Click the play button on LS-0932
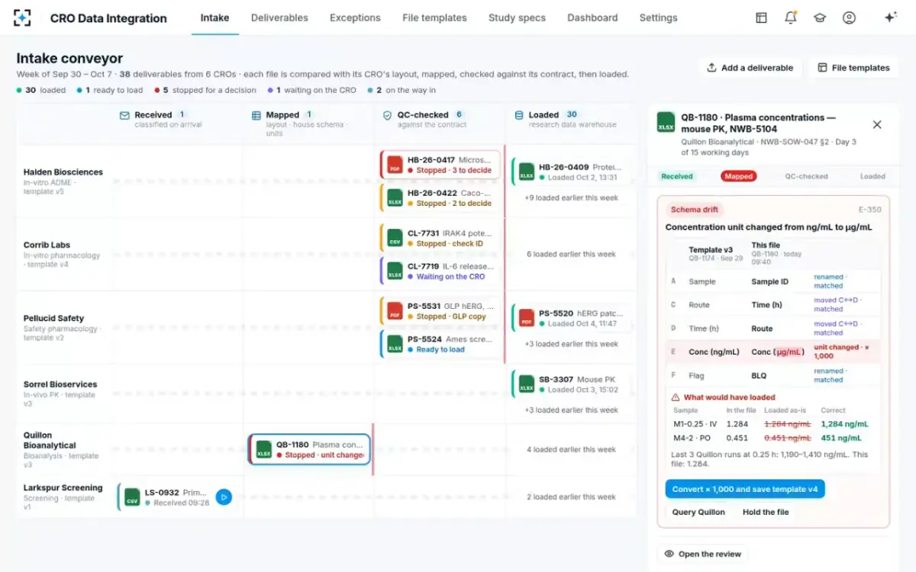This screenshot has width=916, height=572. [224, 497]
